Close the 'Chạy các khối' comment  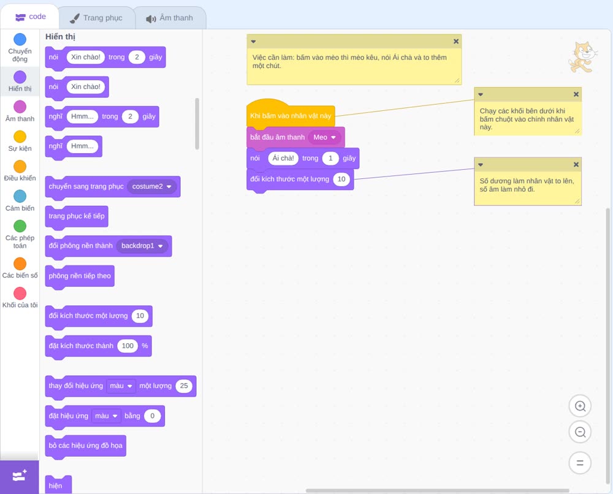[576, 94]
